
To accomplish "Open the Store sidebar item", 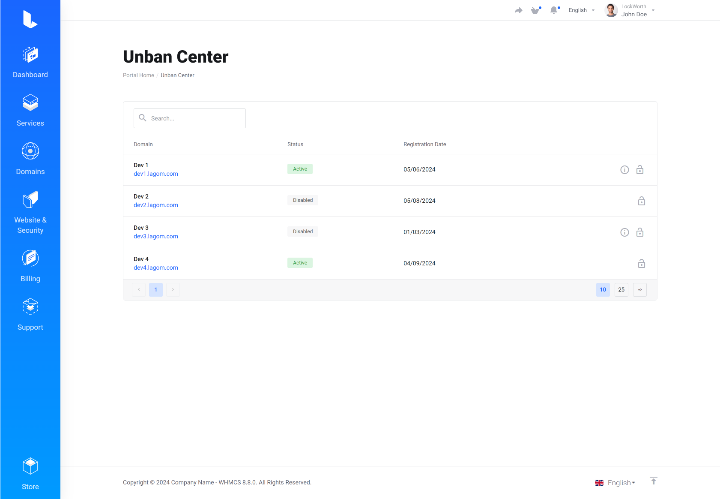I will click(30, 474).
